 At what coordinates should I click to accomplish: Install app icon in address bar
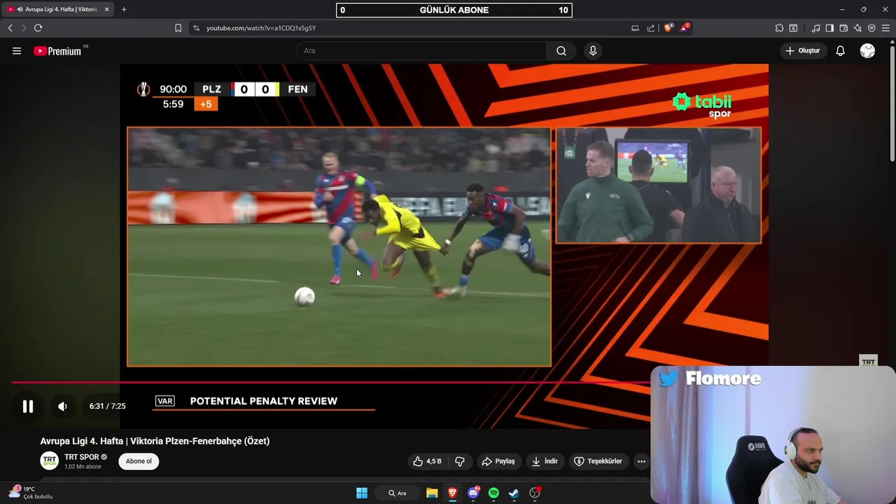(635, 28)
